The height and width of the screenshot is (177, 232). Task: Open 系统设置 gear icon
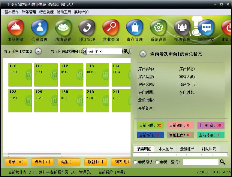(158, 28)
